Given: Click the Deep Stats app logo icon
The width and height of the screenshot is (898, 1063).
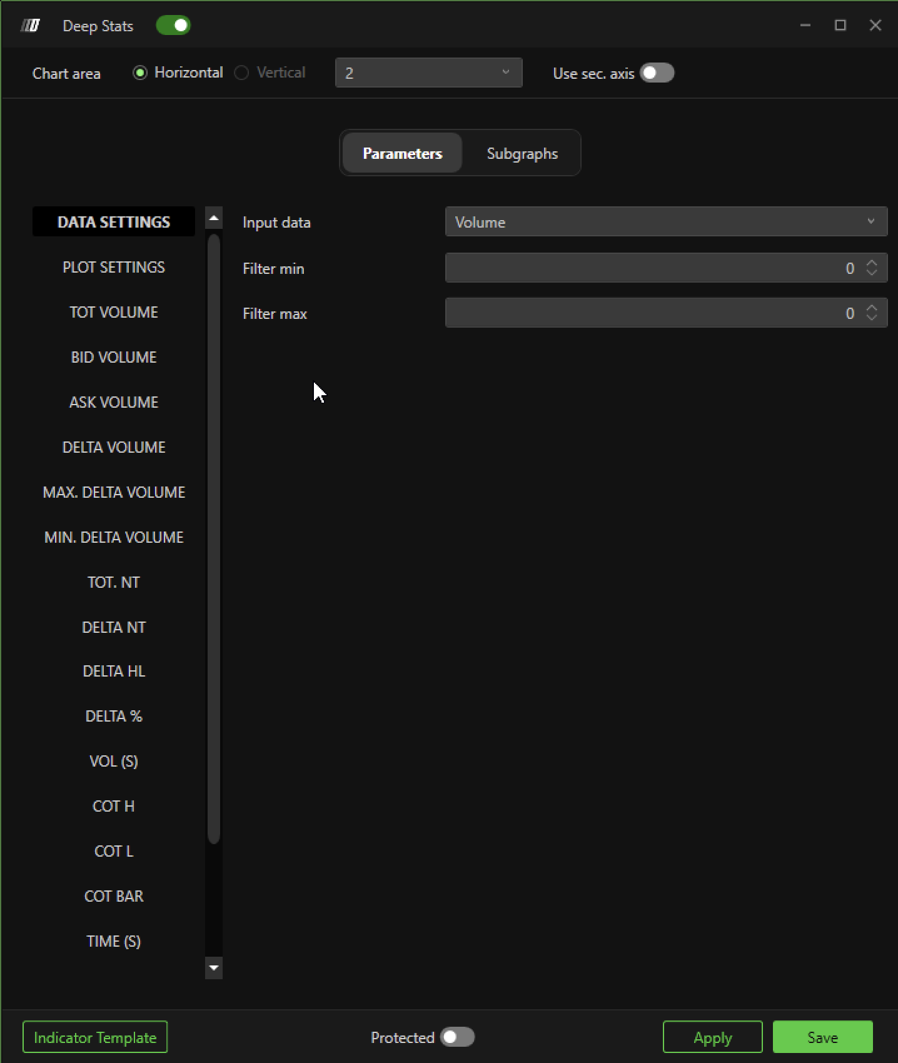Looking at the screenshot, I should 30,26.
